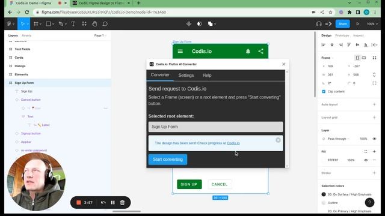This screenshot has height=216, width=385.
Task: Click the Fill style grid icon
Action: click(x=366, y=152)
